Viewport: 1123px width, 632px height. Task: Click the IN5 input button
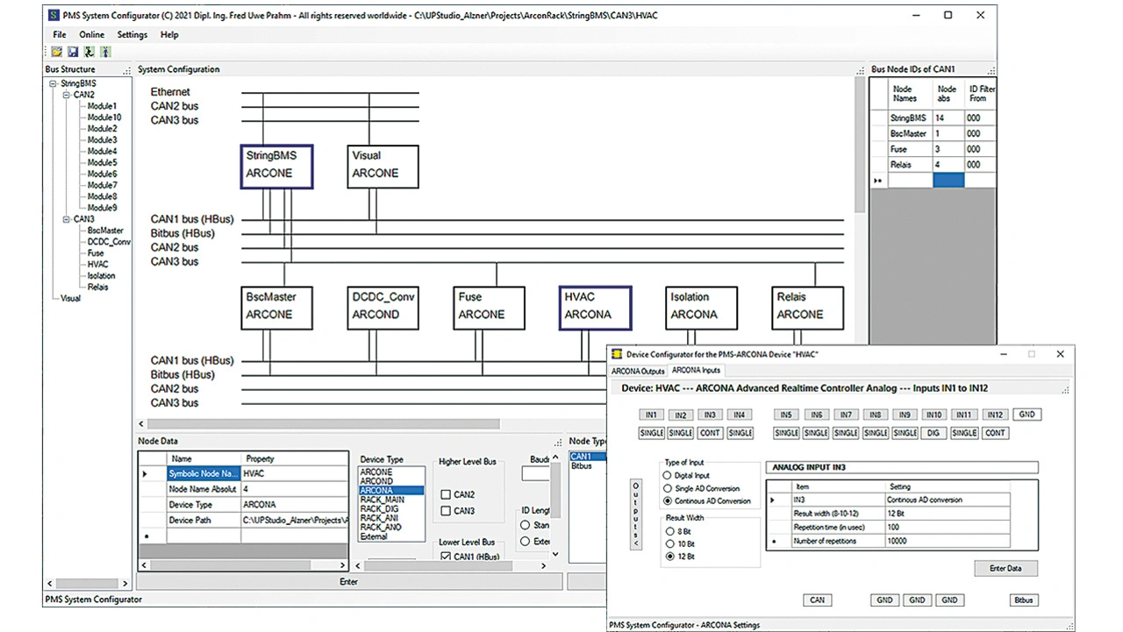(x=786, y=415)
